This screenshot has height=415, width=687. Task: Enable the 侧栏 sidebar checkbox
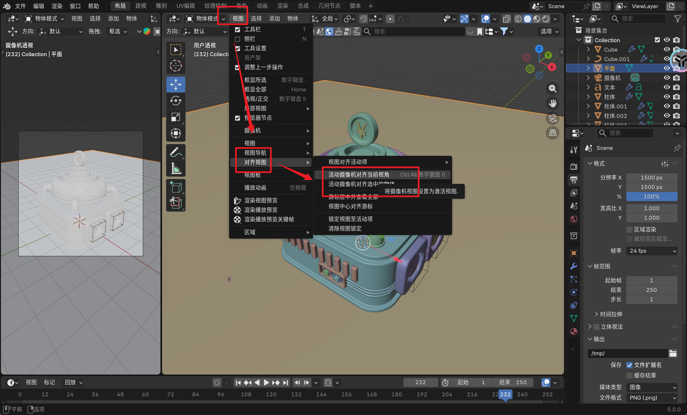[x=237, y=39]
